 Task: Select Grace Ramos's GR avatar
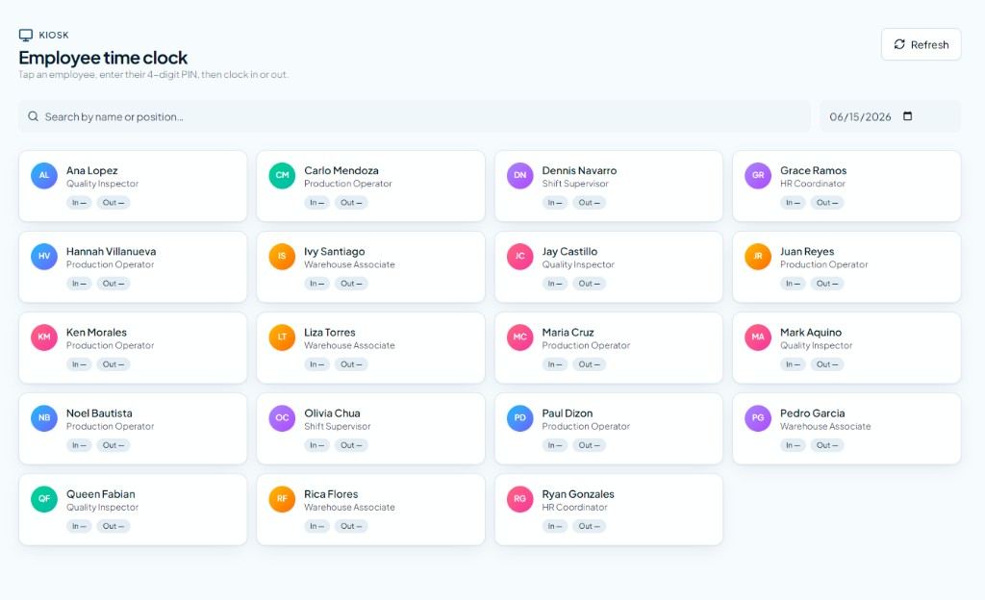pos(758,175)
